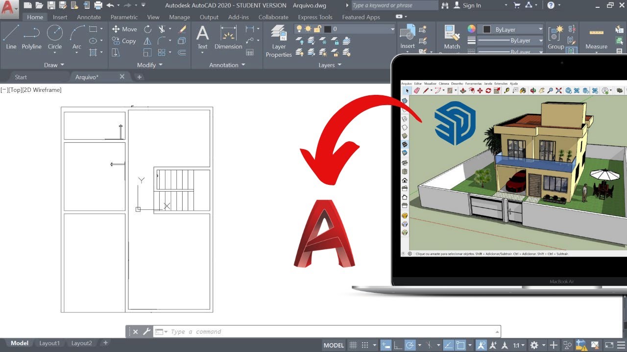This screenshot has height=352, width=627.
Task: Click the keyword search box
Action: click(394, 5)
